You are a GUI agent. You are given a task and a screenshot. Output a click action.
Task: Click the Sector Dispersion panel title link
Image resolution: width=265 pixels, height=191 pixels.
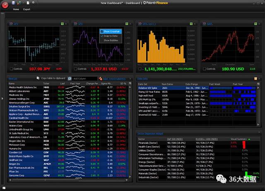[150, 134]
